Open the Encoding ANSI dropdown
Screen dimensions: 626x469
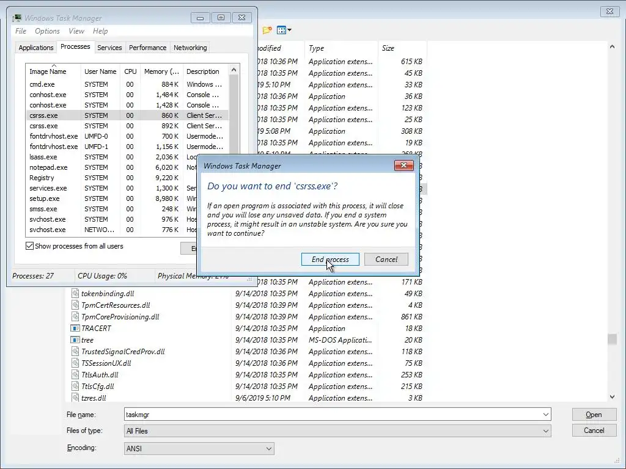(x=269, y=449)
